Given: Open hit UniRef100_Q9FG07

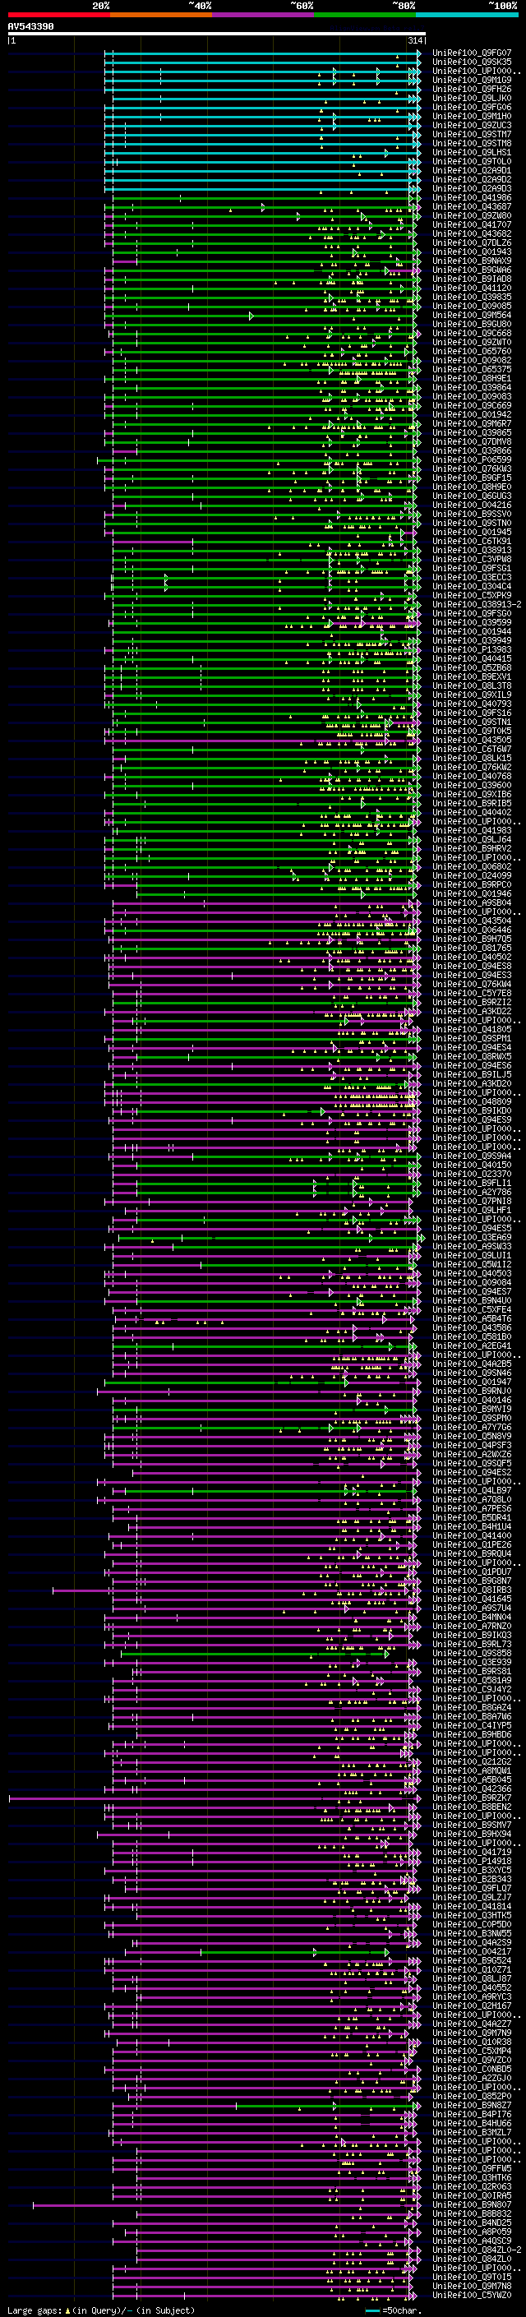Looking at the screenshot, I should pyautogui.click(x=472, y=53).
